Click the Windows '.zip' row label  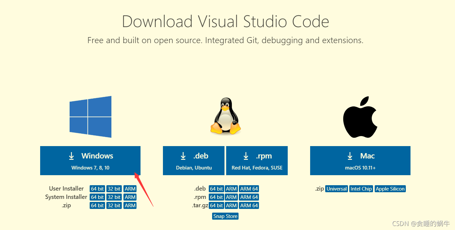pos(66,205)
